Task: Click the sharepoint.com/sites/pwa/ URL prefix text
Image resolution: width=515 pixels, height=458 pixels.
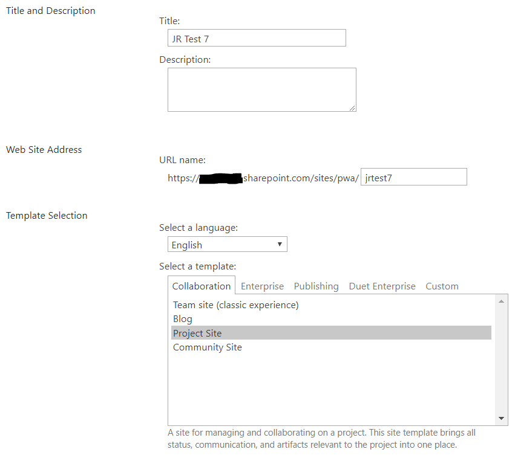Action: click(301, 178)
